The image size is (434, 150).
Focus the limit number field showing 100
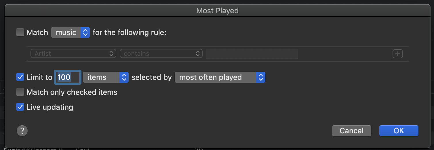tap(68, 77)
